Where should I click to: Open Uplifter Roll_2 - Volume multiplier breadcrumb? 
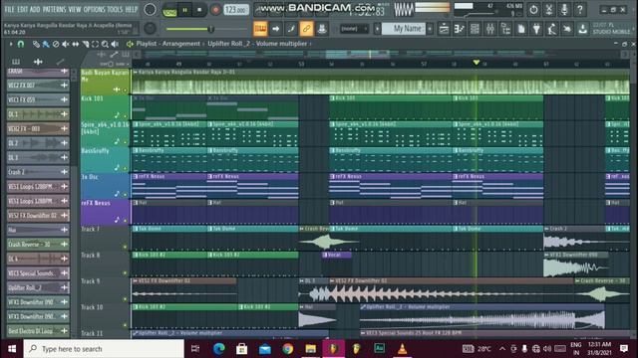coord(257,44)
